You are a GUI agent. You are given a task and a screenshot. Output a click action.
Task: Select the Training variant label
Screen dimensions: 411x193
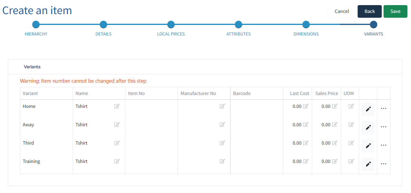pyautogui.click(x=31, y=161)
